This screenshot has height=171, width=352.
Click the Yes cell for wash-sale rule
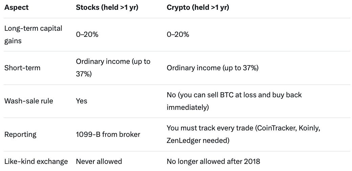point(81,101)
